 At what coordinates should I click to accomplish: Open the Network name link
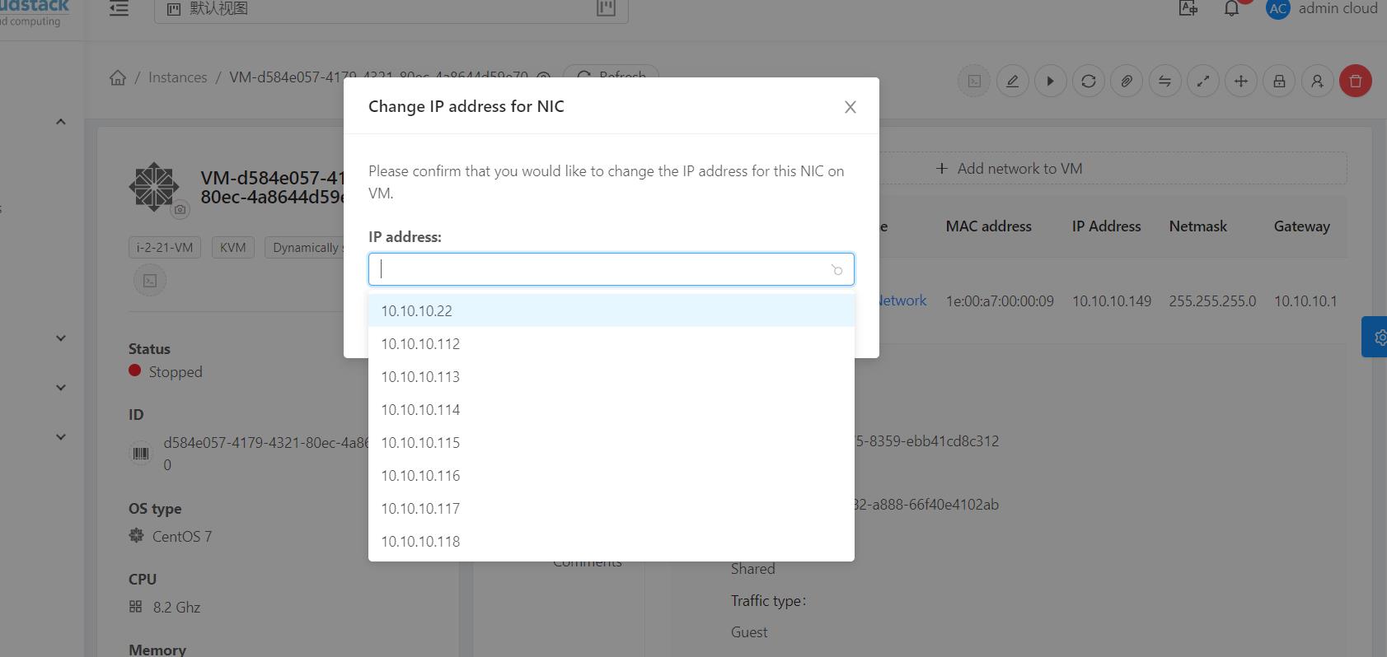902,301
